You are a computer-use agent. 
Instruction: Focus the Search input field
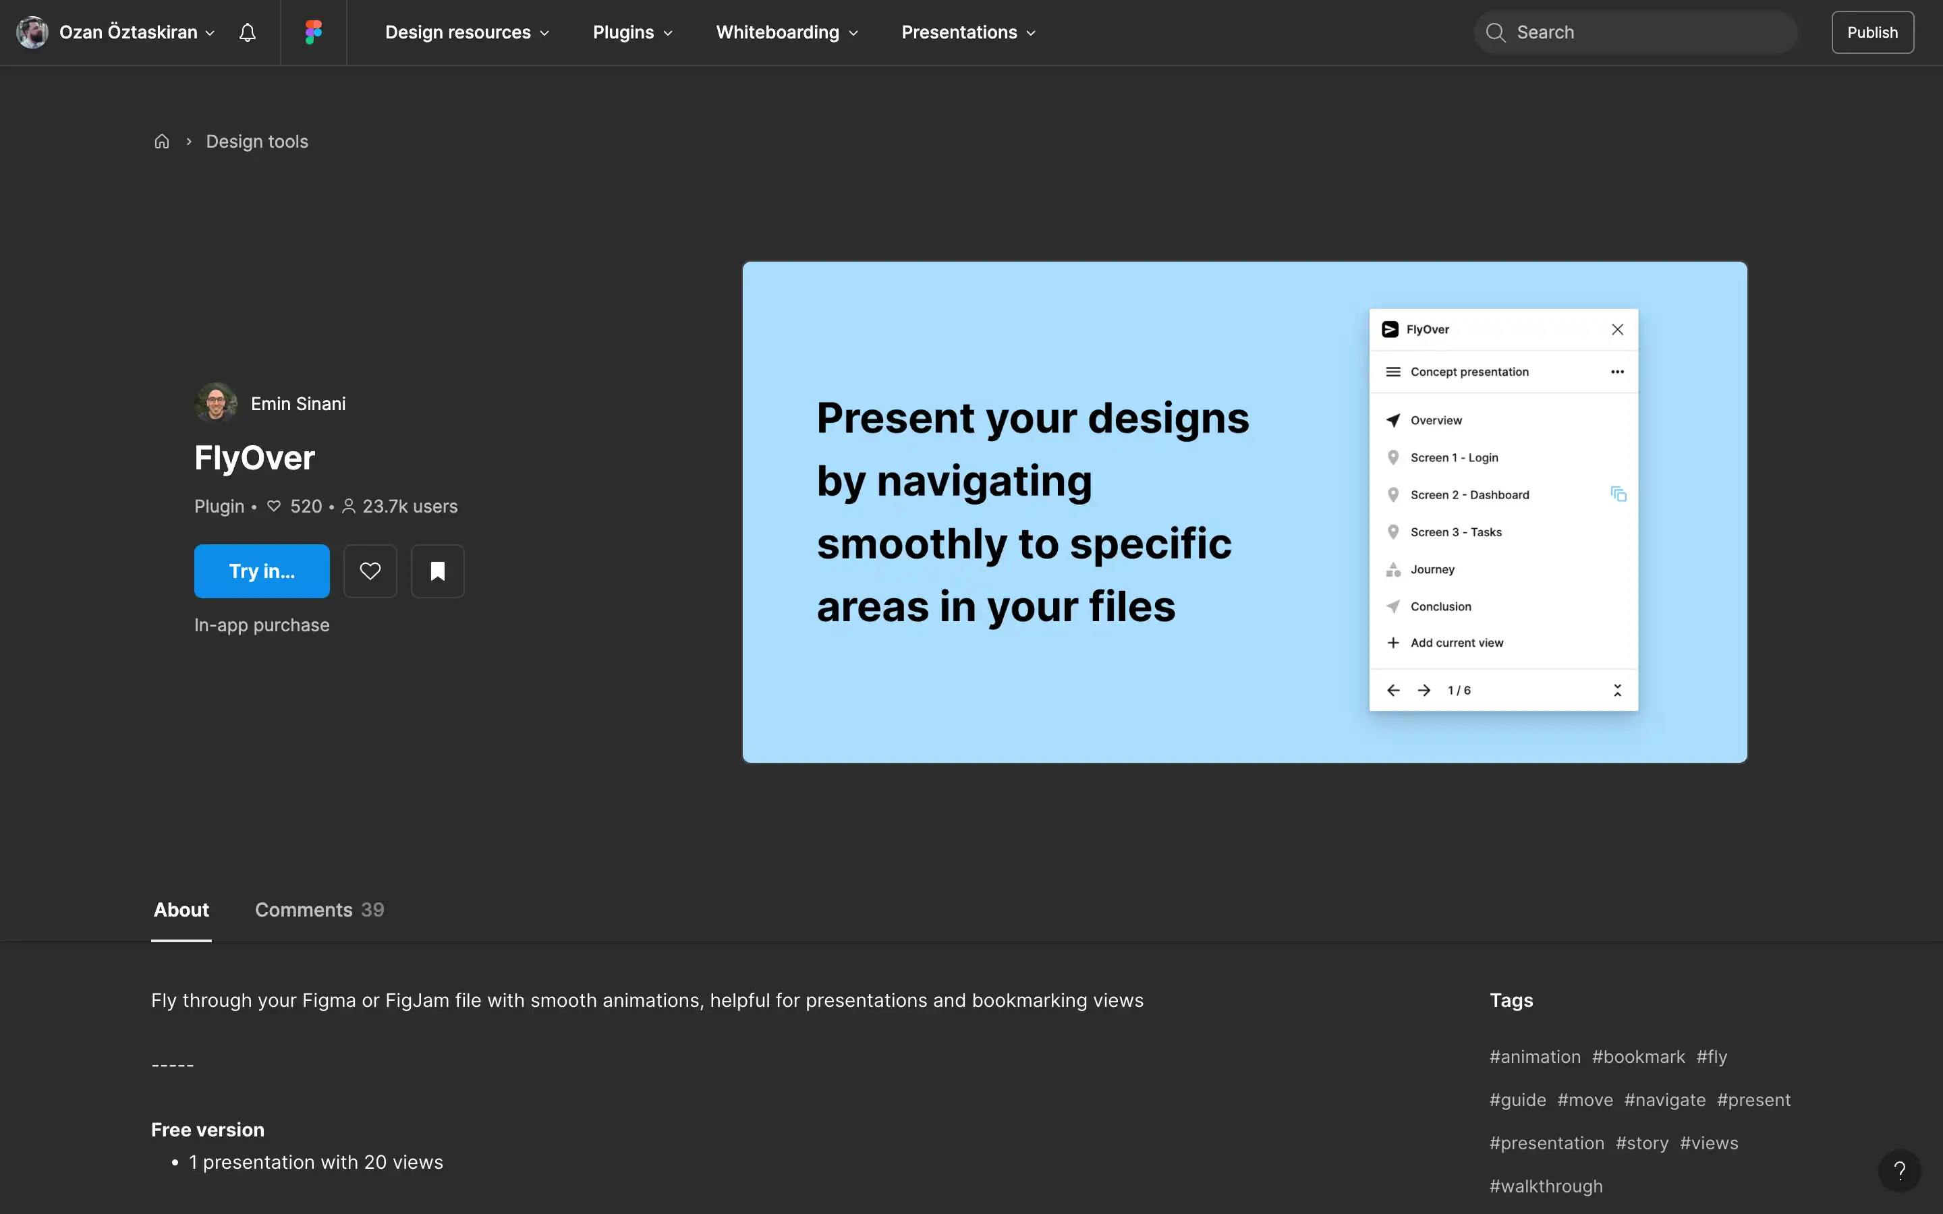pos(1635,32)
